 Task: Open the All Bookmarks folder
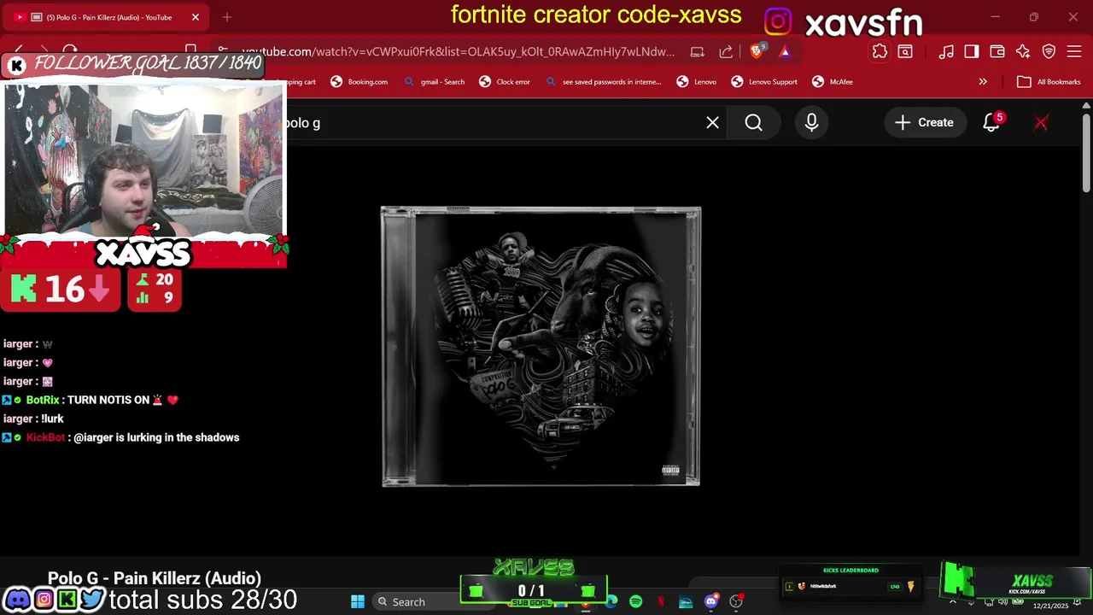(1049, 82)
